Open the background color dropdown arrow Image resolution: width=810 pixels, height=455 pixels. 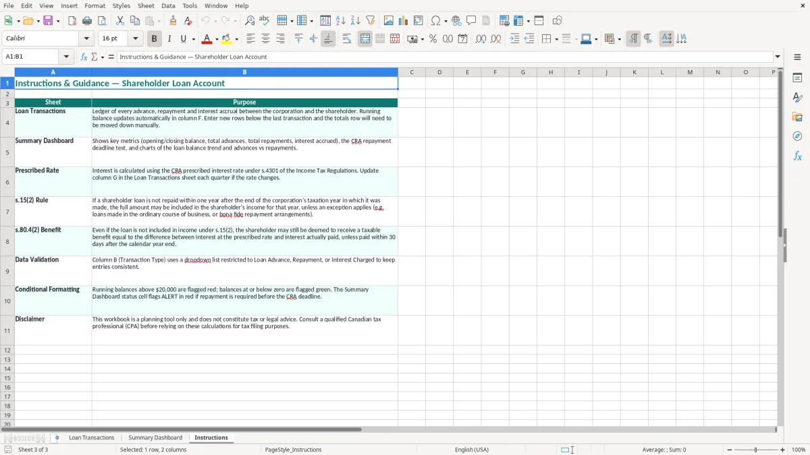pyautogui.click(x=236, y=39)
